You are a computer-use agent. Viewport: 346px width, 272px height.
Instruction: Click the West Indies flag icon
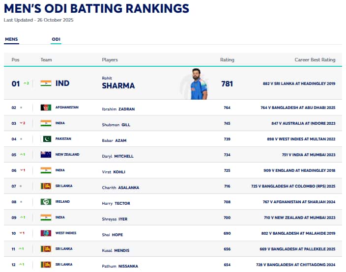46,233
